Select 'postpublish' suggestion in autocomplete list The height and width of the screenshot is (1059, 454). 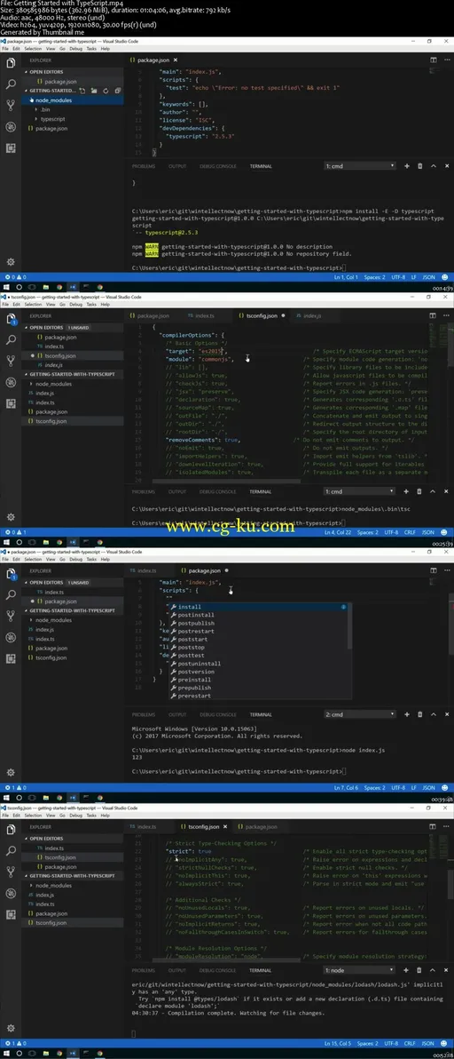pos(259,623)
